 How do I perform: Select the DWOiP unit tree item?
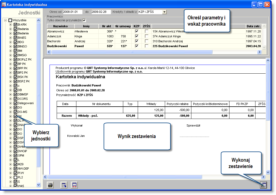click(22, 151)
